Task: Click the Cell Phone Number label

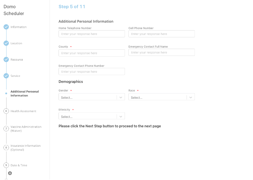Action: coord(141,28)
